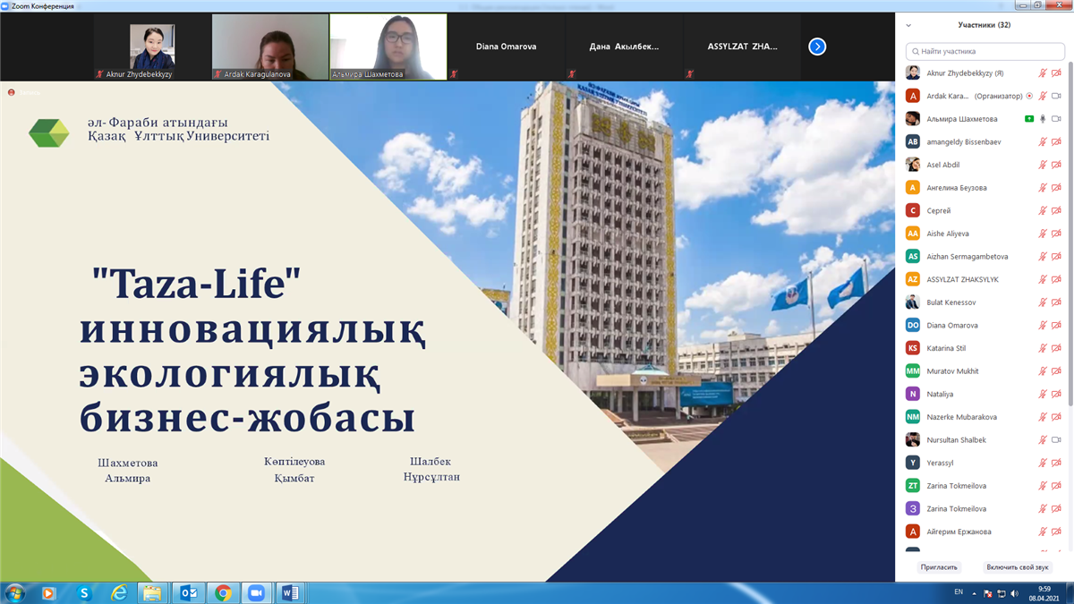This screenshot has width=1074, height=604.
Task: Click the recording indicator next to Ardak (Организатор)
Action: [x=1029, y=96]
